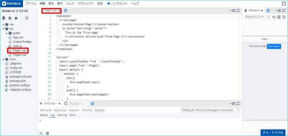The height and width of the screenshot is (136, 288).
Task: Select the public folder
Action: click(x=16, y=33)
